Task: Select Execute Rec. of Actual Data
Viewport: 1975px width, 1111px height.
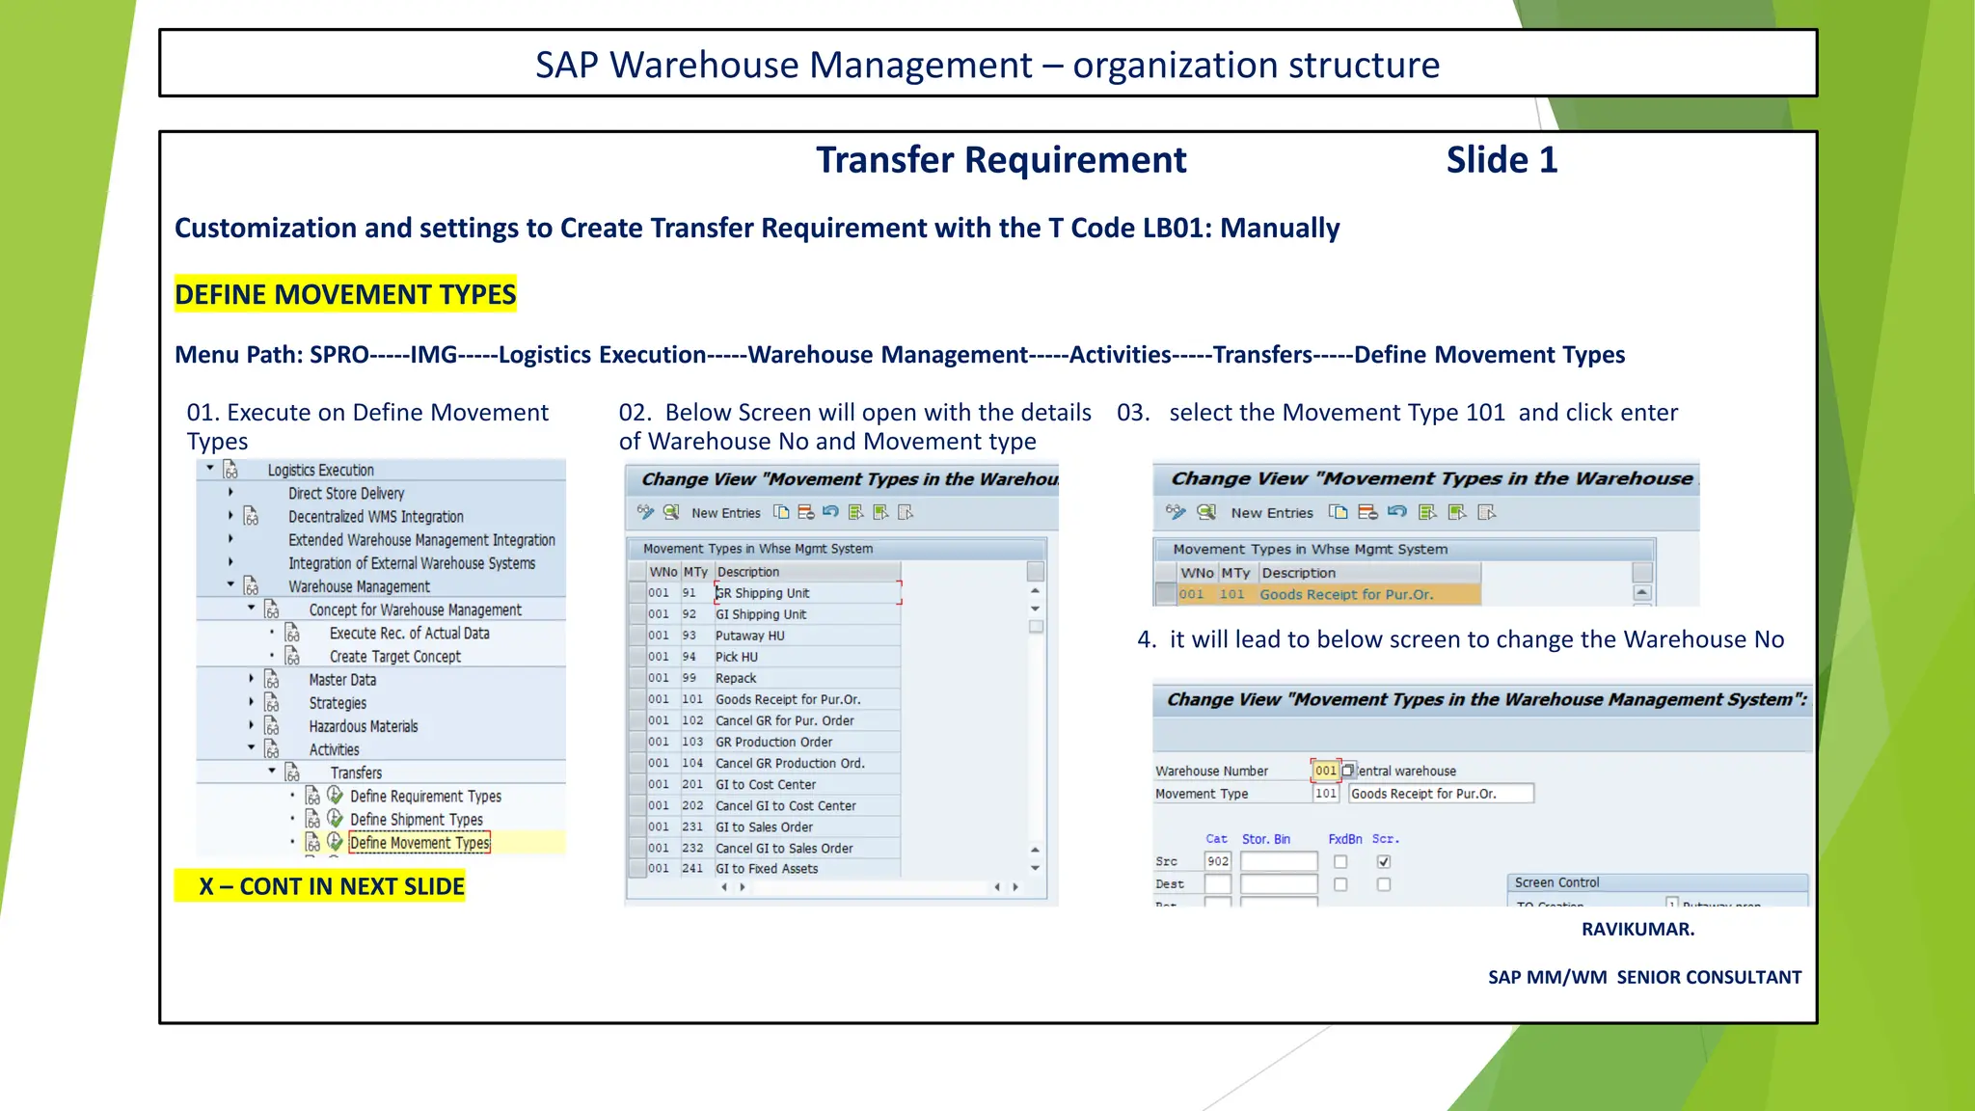Action: point(410,634)
